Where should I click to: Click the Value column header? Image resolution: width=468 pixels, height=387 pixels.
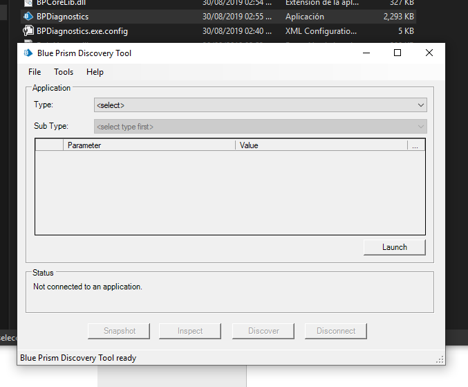(x=321, y=145)
